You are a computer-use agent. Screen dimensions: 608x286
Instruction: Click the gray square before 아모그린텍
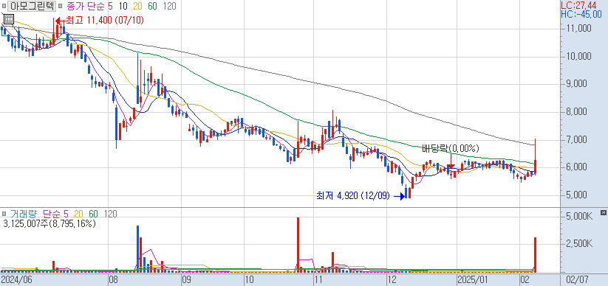click(4, 6)
